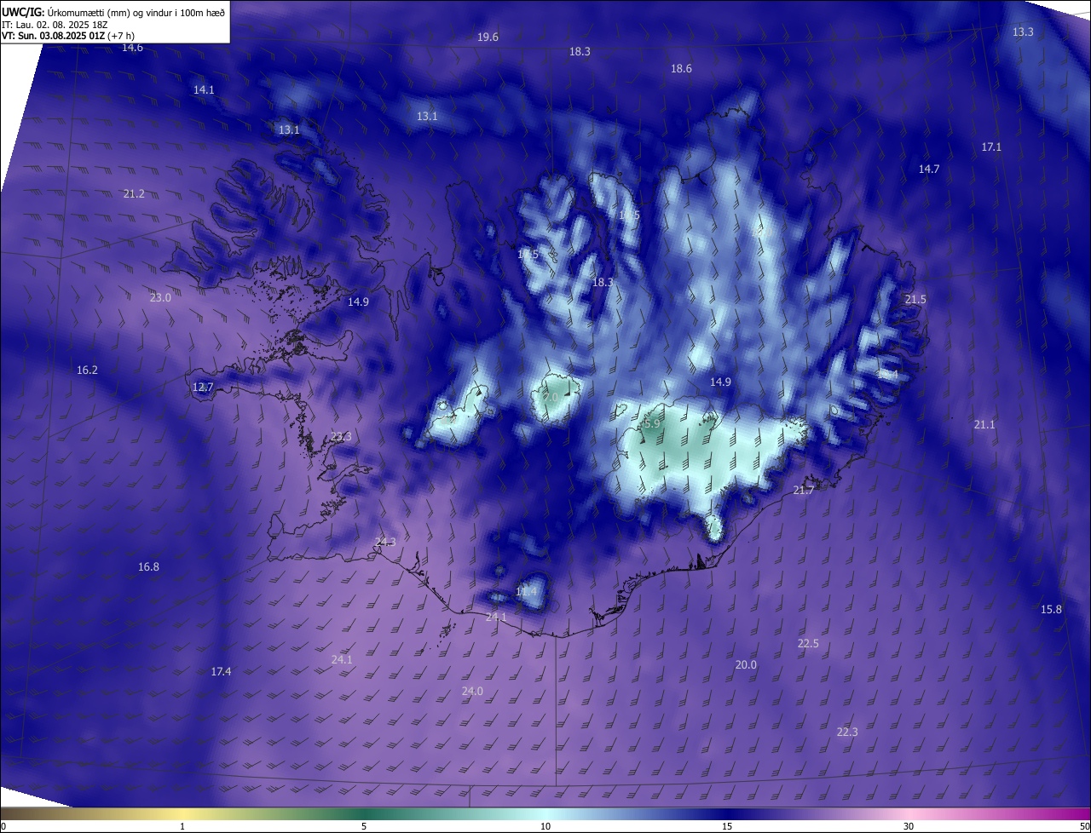1091x833 pixels.
Task: Click the 20.0 value label
Action: (x=746, y=665)
